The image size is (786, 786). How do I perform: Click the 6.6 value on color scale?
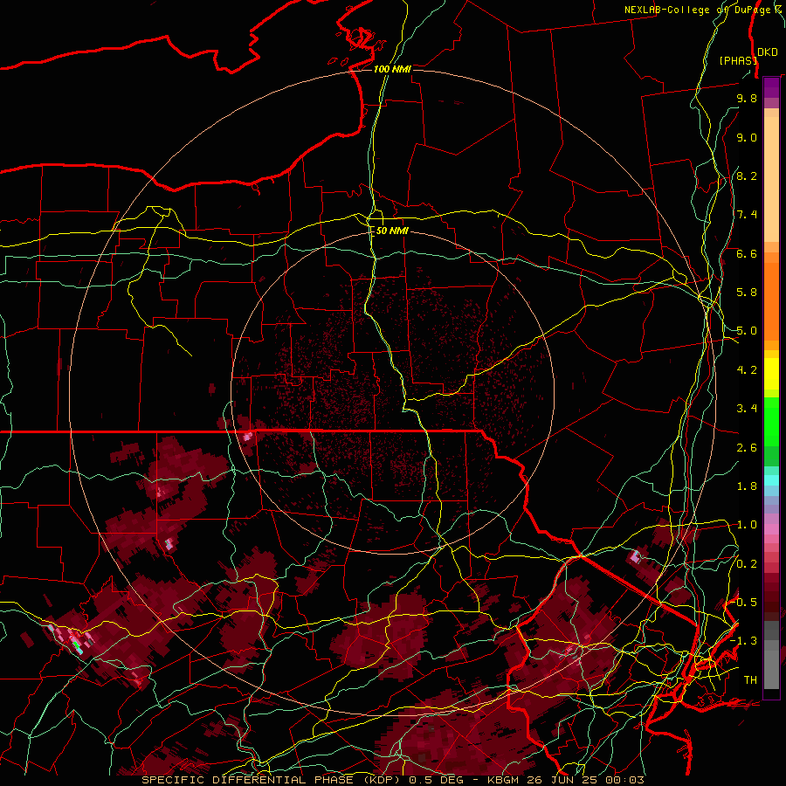click(747, 253)
